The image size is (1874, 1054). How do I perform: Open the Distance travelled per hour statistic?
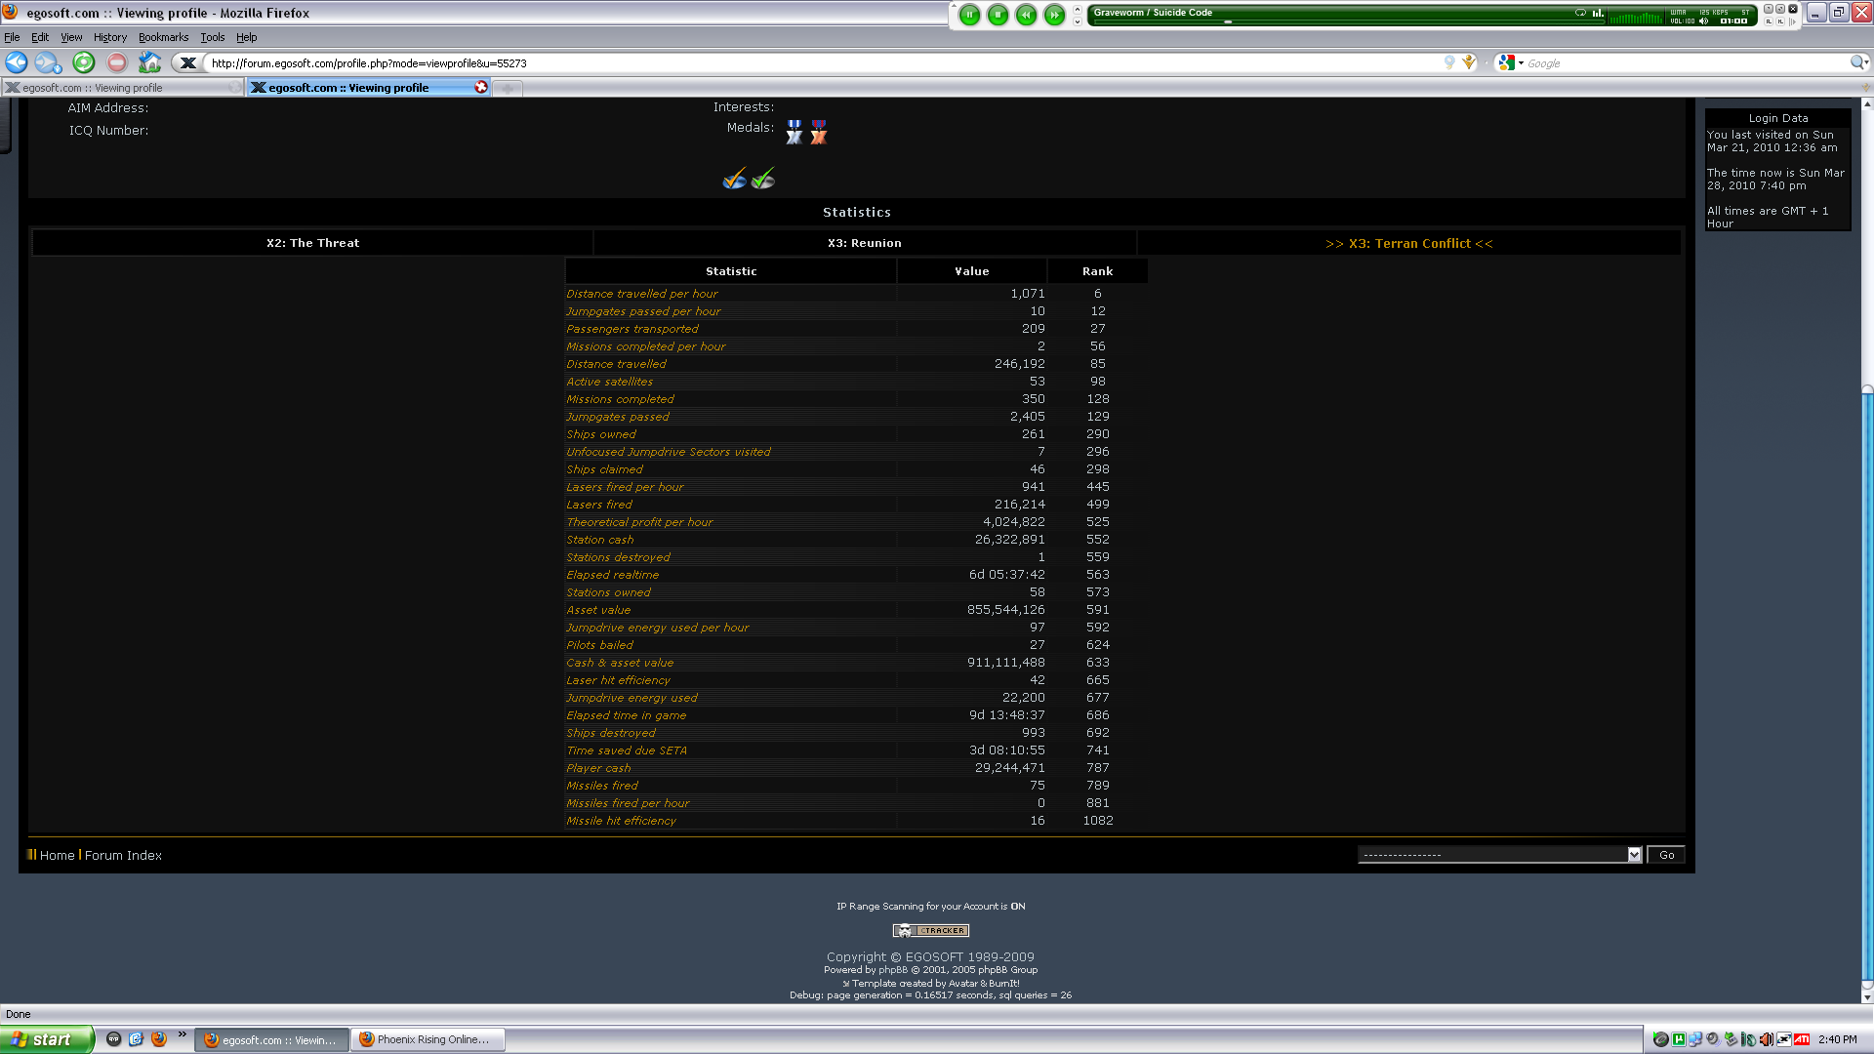pyautogui.click(x=641, y=294)
